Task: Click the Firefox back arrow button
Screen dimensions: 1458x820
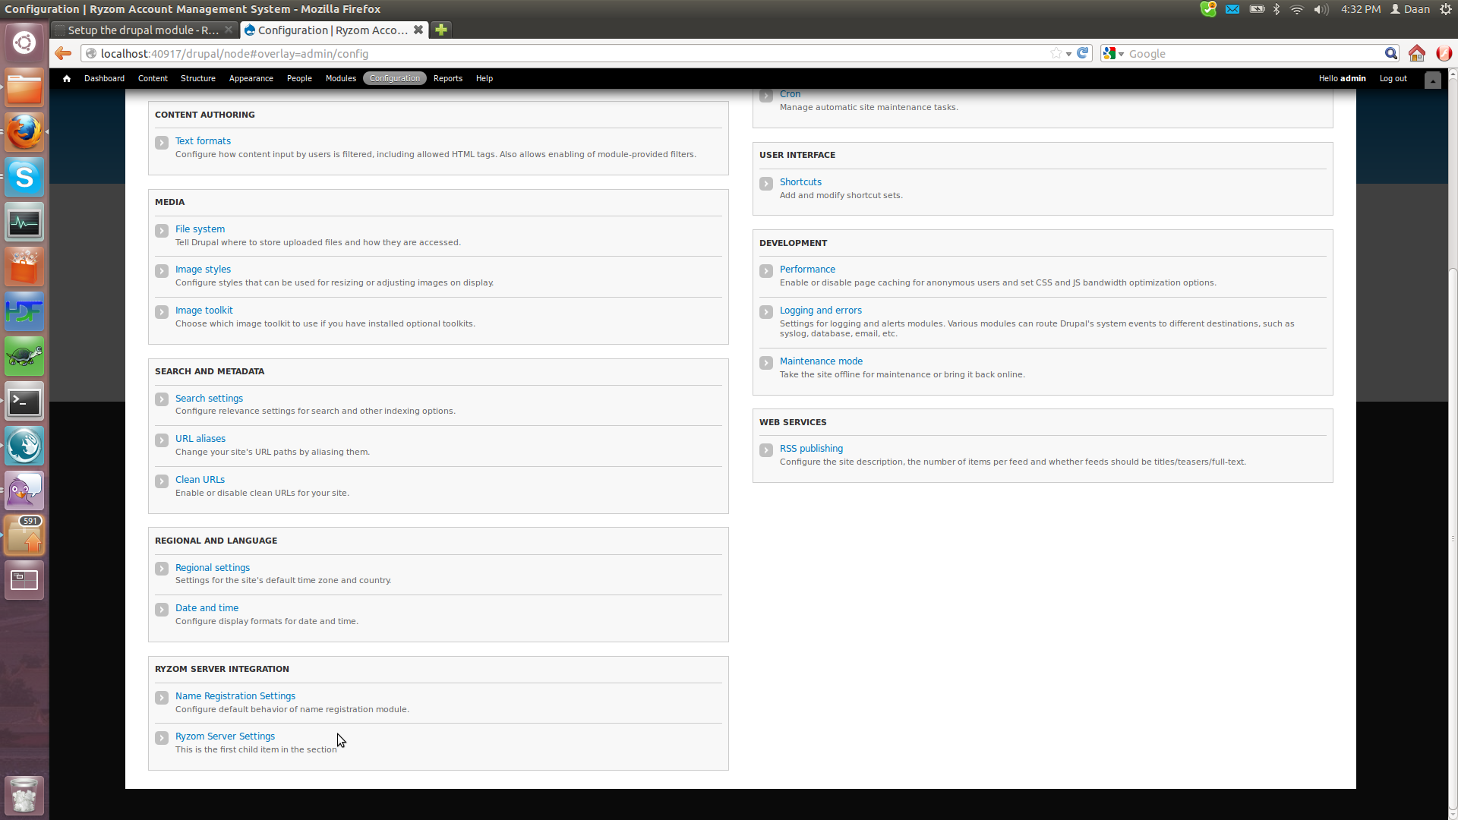Action: click(63, 53)
